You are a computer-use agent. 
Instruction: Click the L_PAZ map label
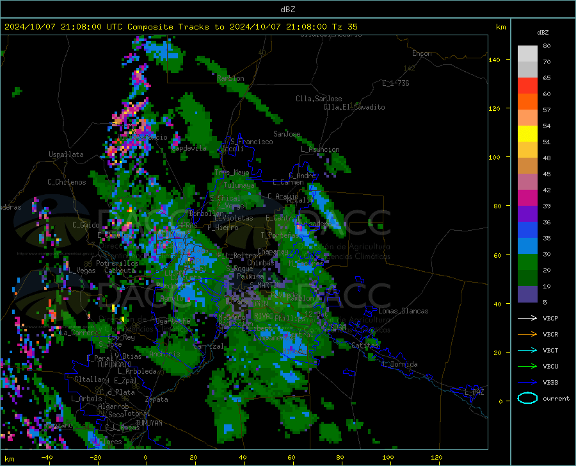474,392
